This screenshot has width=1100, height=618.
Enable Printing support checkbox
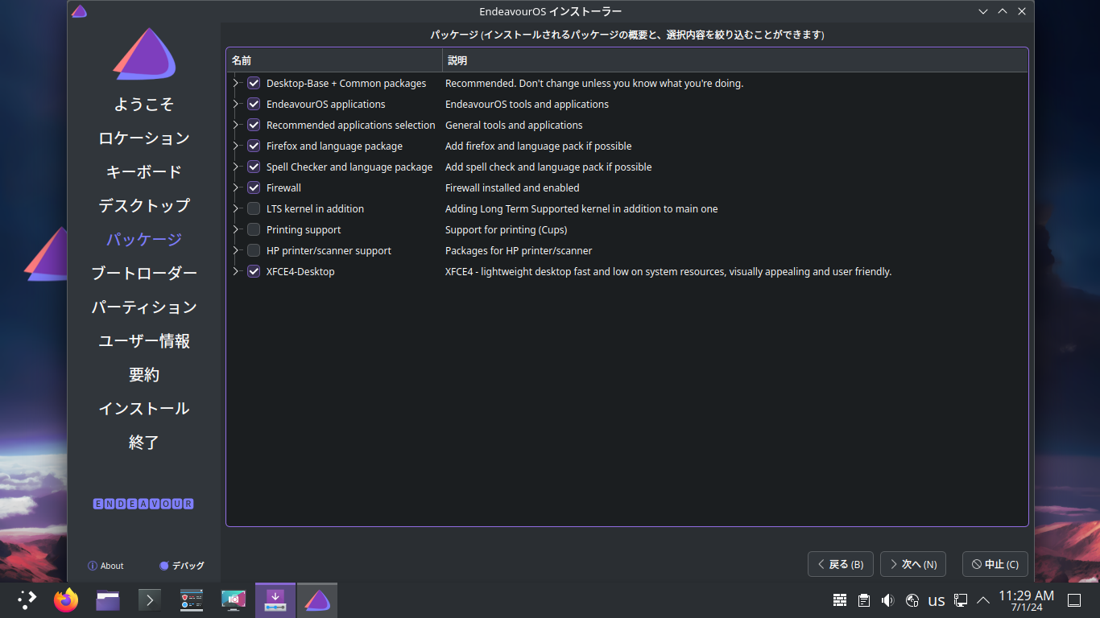[x=254, y=229]
